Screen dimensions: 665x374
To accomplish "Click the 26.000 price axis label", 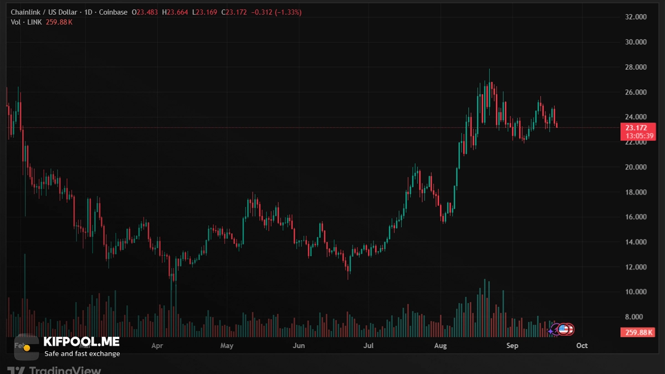I will pos(636,92).
